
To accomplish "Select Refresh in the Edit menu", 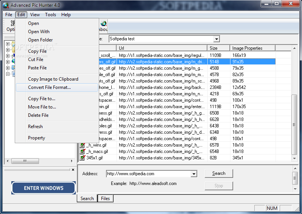I will point(57,126).
